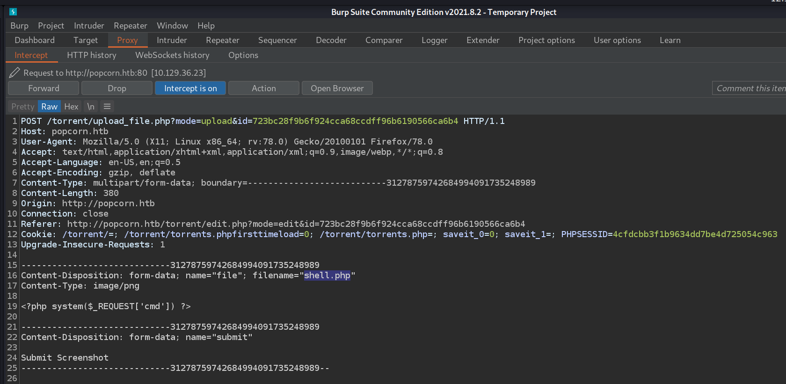Click the Submit Screenshot text line
Viewport: 786px width, 384px height.
coord(65,358)
